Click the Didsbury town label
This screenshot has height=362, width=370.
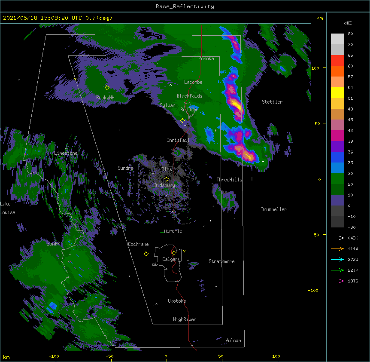coord(165,185)
